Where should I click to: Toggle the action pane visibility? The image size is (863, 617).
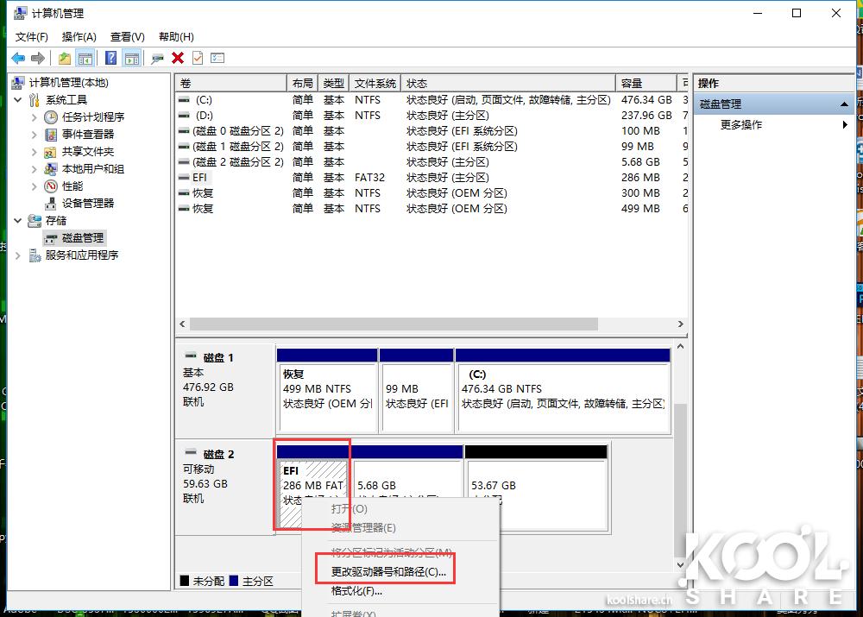tap(132, 58)
